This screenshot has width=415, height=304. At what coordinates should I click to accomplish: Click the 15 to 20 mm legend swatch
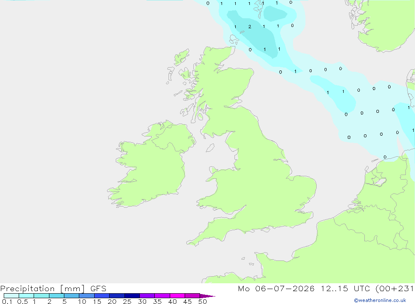102,296
